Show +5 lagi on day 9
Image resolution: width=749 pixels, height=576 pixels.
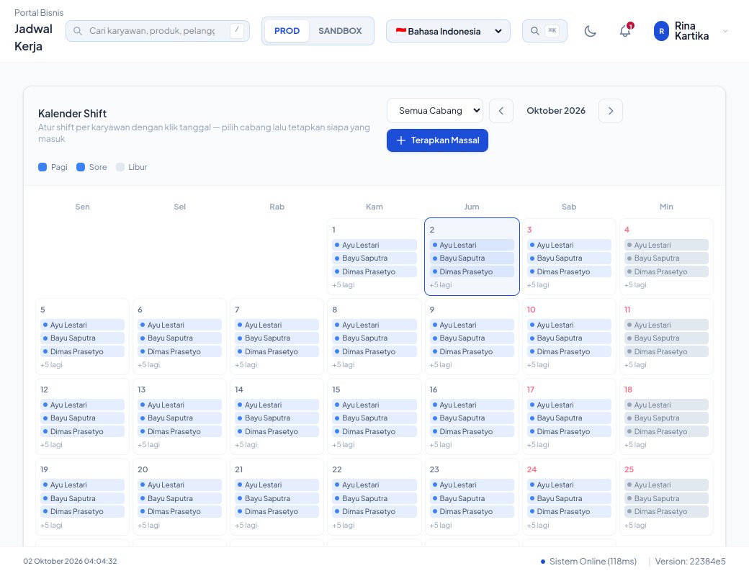point(441,365)
